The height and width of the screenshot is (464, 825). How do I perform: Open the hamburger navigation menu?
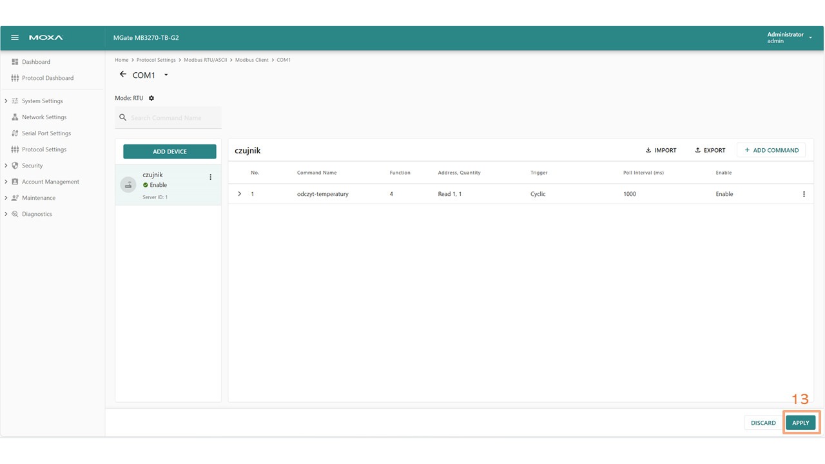point(15,38)
